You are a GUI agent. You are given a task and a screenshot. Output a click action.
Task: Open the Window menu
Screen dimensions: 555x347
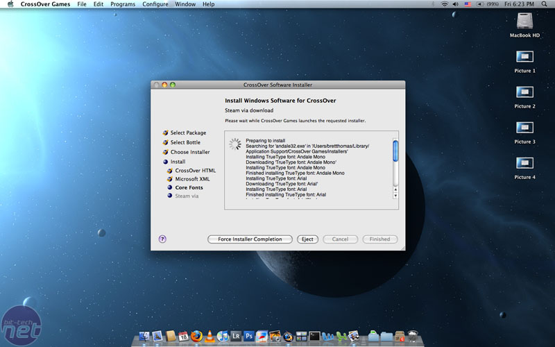pyautogui.click(x=185, y=4)
